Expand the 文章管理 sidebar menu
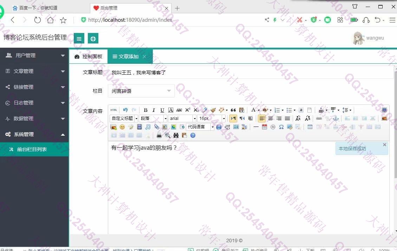The width and height of the screenshot is (397, 251). pos(34,71)
